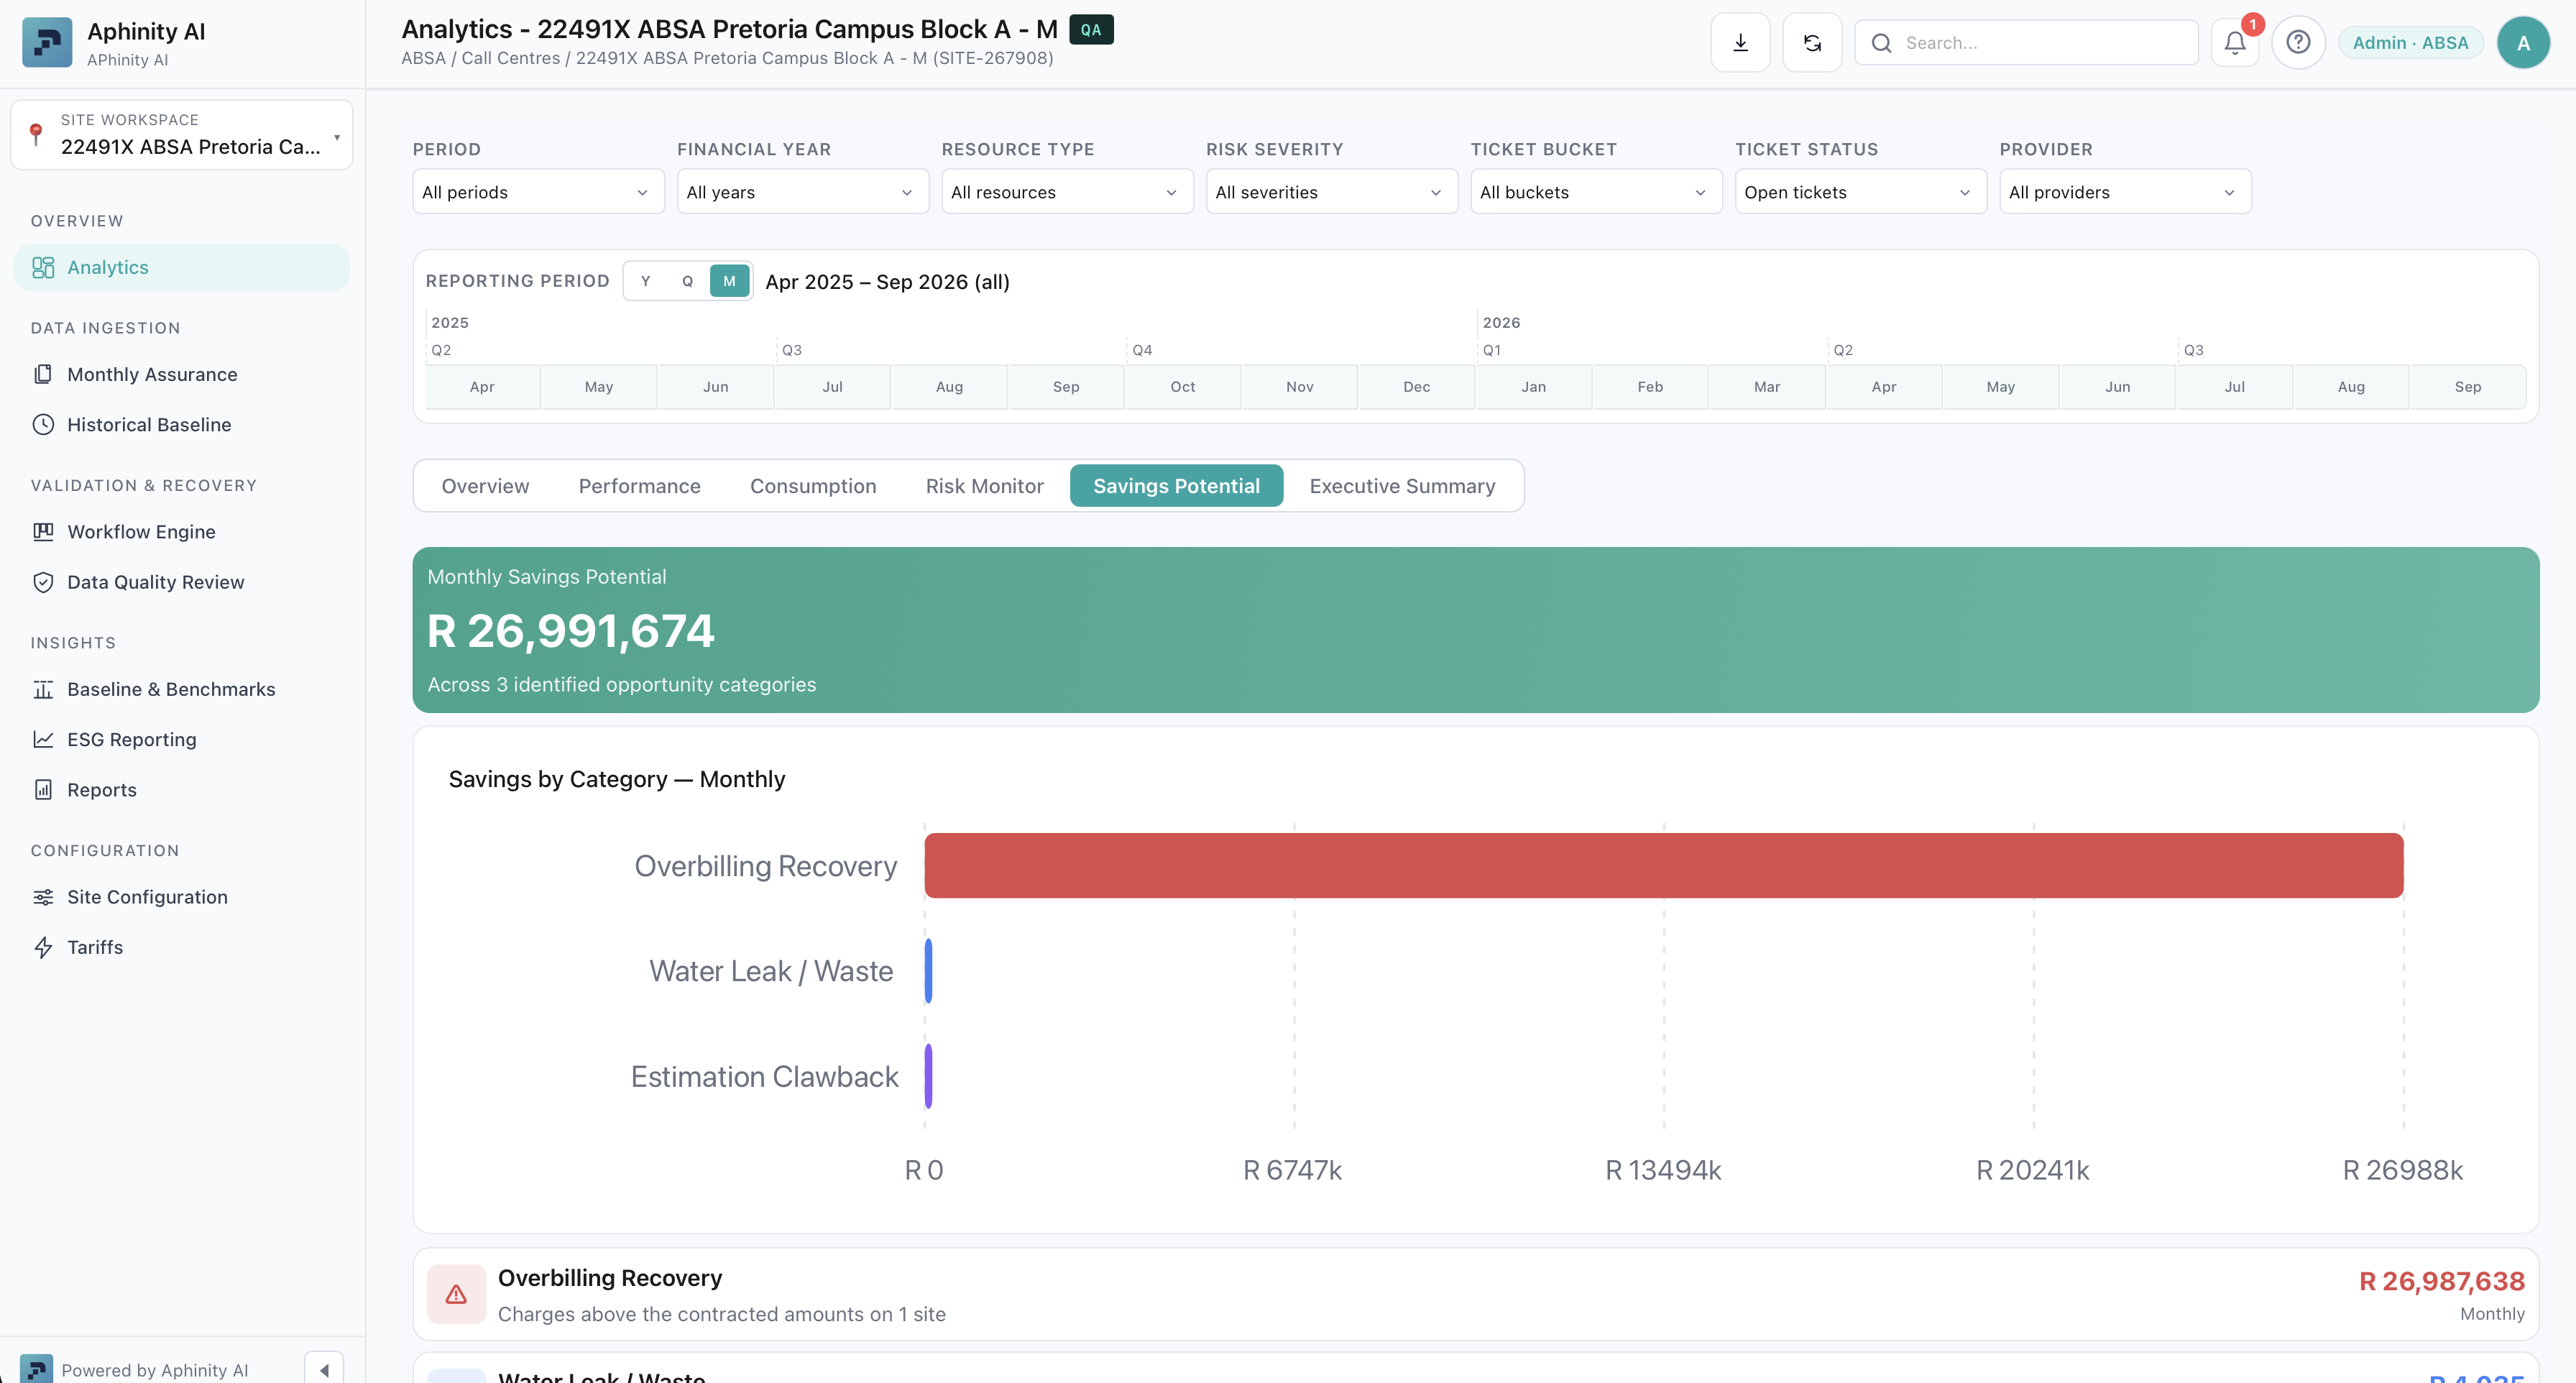Open the Ticket Status dropdown

(1861, 192)
